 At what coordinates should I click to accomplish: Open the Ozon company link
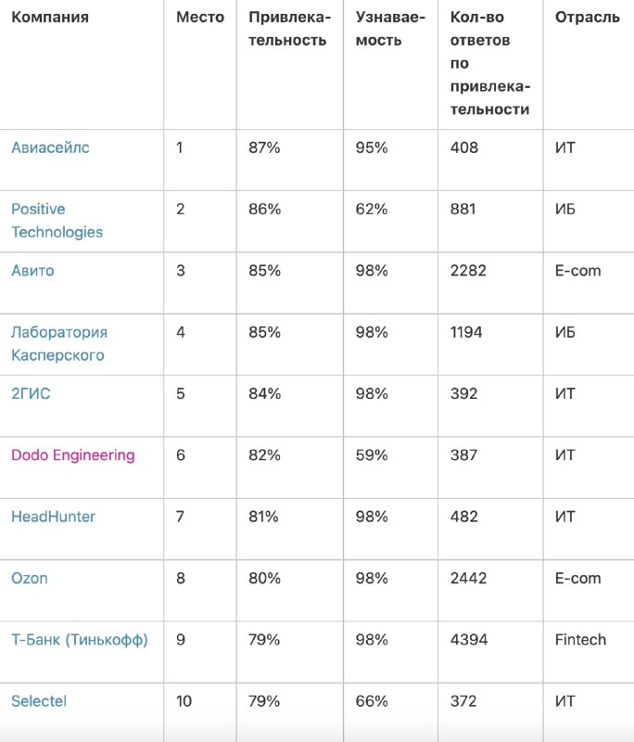pyautogui.click(x=30, y=578)
